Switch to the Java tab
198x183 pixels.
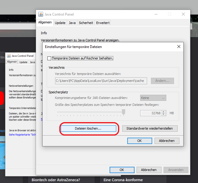click(x=72, y=23)
